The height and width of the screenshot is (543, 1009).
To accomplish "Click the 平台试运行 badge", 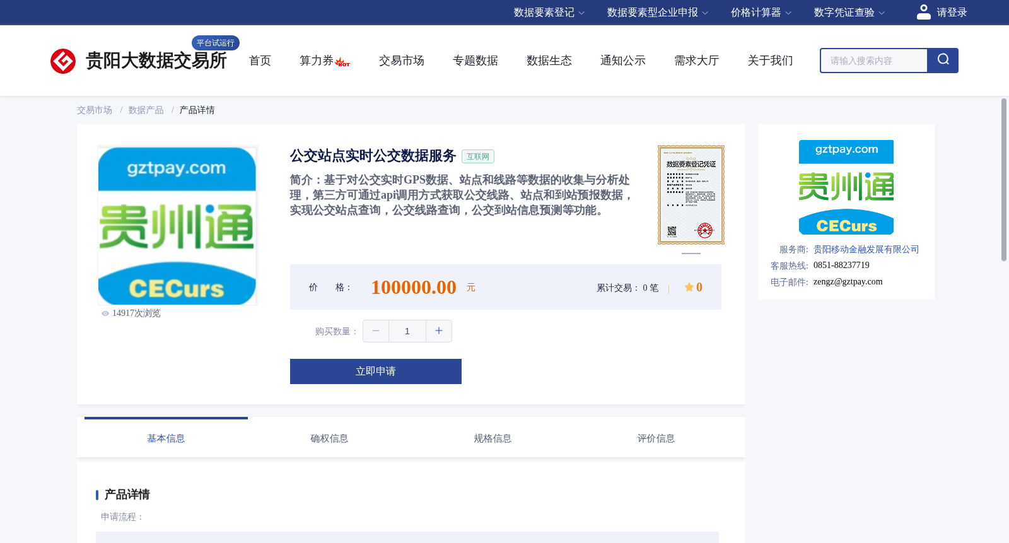I will click(216, 43).
